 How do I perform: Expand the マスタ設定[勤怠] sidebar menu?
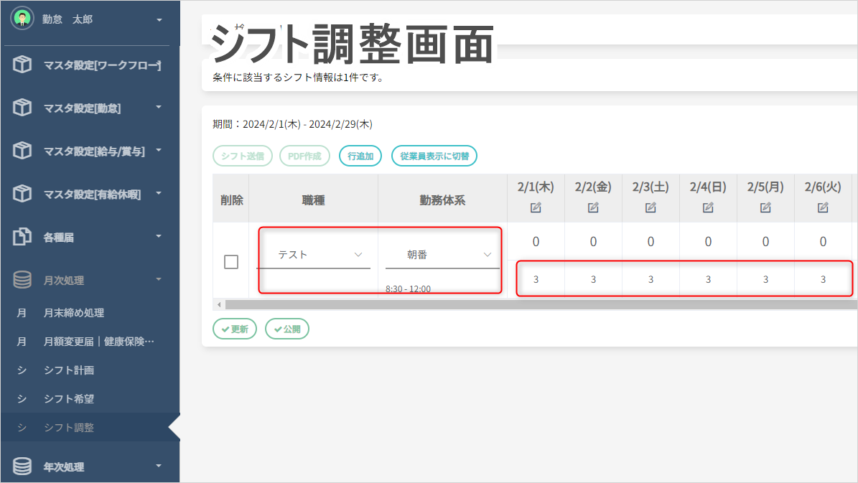click(x=90, y=108)
